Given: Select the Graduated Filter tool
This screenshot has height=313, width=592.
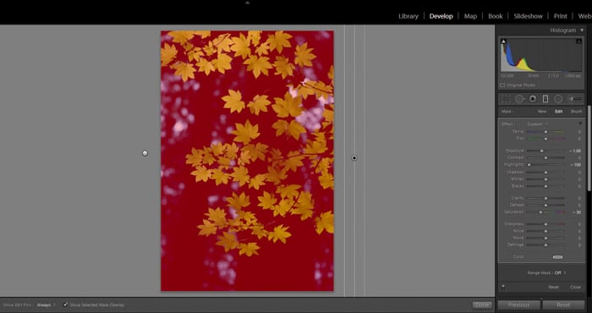Looking at the screenshot, I should pyautogui.click(x=545, y=99).
